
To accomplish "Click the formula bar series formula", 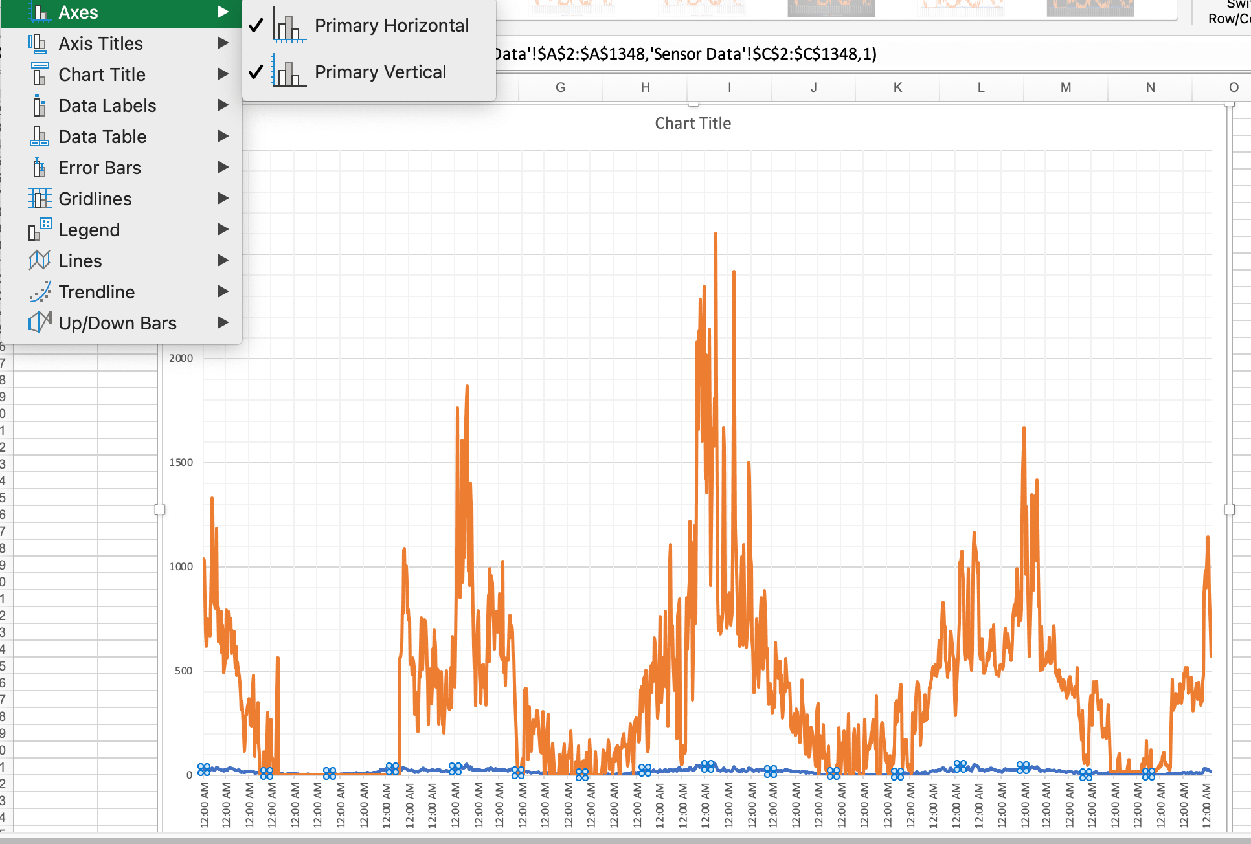I will (684, 54).
